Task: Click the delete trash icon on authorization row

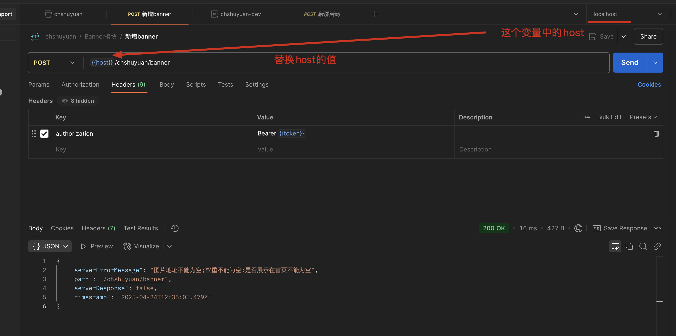Action: coord(656,134)
